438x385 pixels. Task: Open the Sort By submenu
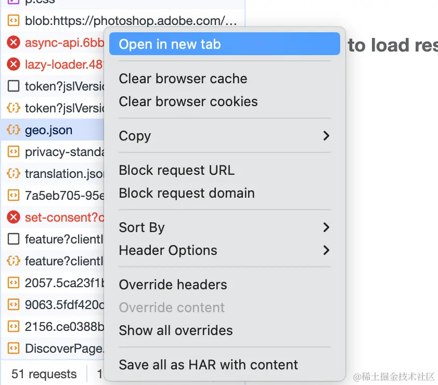click(x=225, y=227)
